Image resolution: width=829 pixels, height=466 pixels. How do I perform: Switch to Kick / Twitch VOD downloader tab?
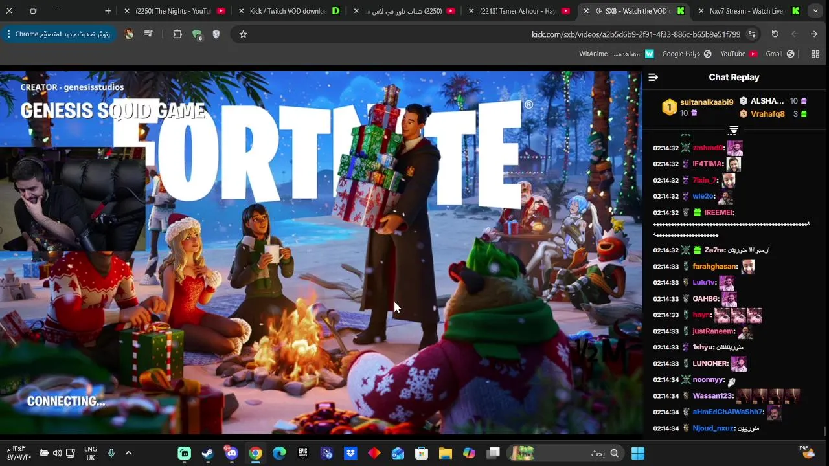point(289,11)
